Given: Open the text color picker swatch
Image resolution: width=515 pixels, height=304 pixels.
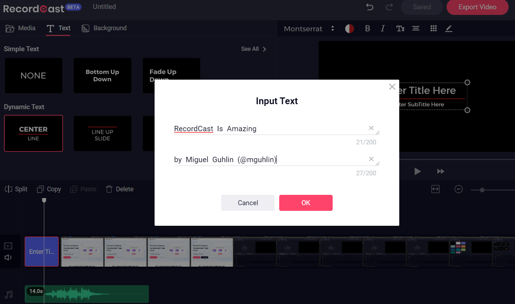Looking at the screenshot, I should [349, 29].
